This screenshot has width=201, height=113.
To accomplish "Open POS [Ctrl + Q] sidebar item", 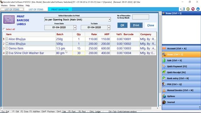I will pyautogui.click(x=181, y=84).
